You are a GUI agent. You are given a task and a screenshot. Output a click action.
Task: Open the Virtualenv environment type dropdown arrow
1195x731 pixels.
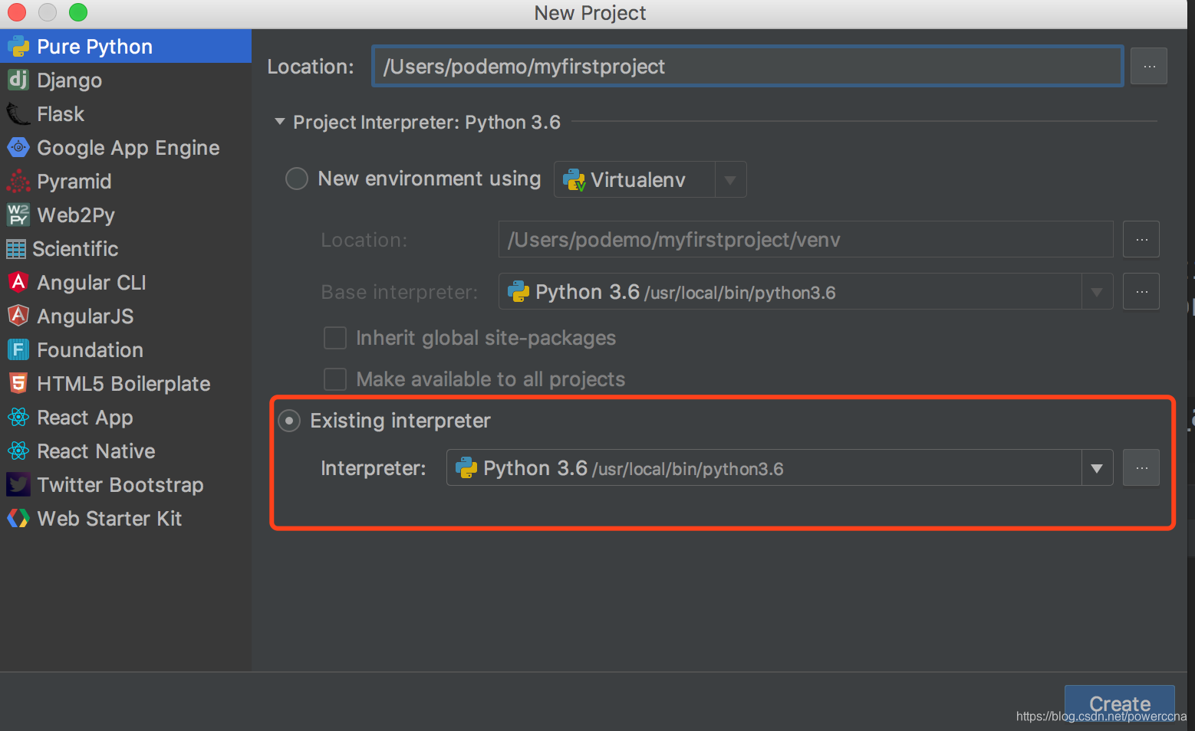(730, 180)
